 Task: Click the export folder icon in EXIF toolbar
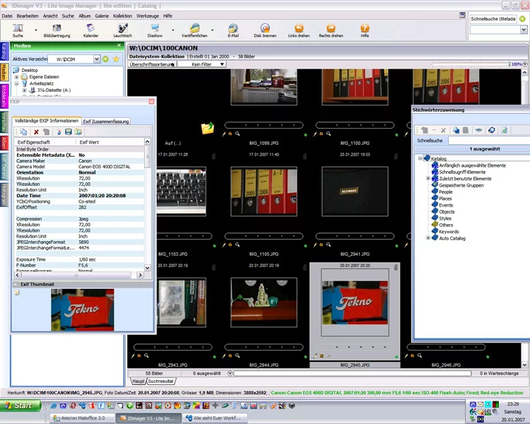pyautogui.click(x=78, y=132)
